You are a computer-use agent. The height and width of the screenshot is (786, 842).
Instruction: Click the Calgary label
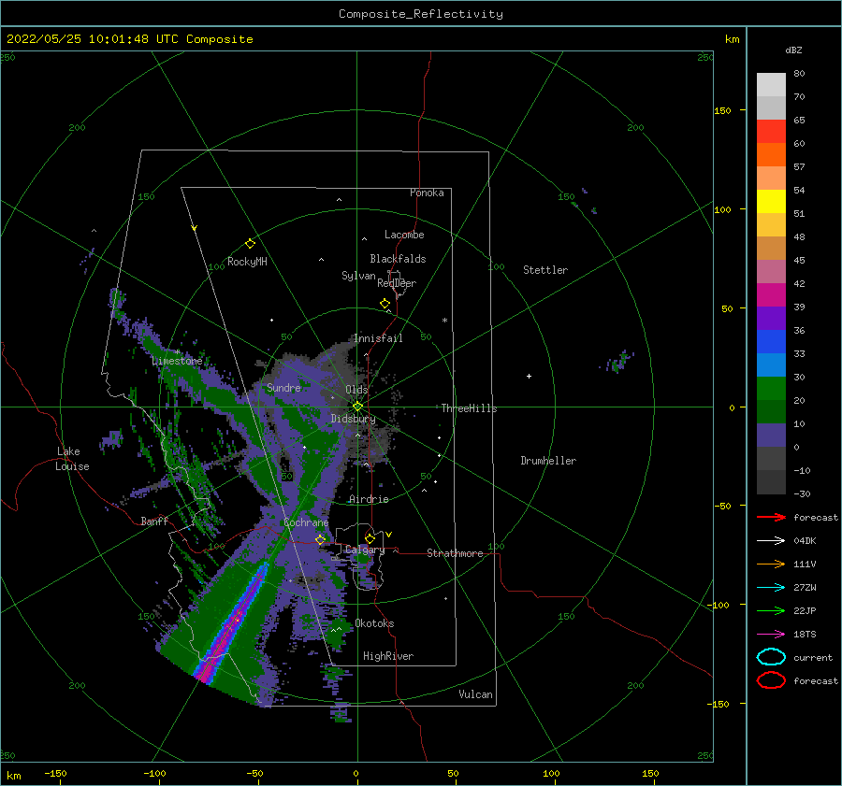tap(365, 550)
